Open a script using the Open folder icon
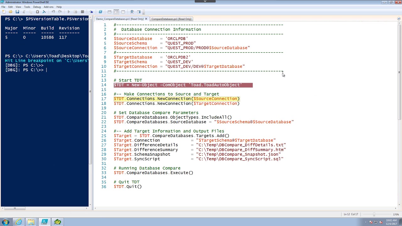Screen dimensions: 402x226 tap(10, 12)
